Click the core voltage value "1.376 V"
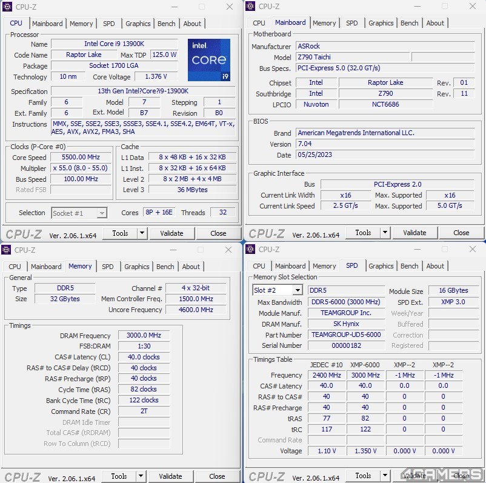Image resolution: width=486 pixels, height=483 pixels. 156,76
